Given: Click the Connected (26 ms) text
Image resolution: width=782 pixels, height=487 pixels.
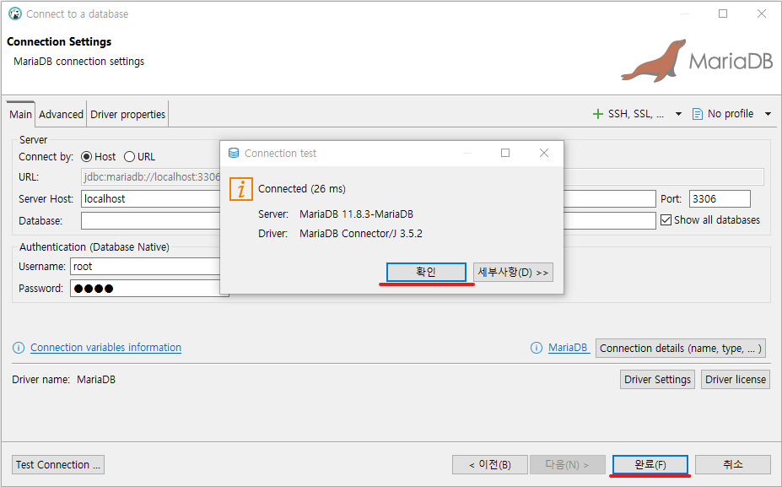Looking at the screenshot, I should 302,188.
